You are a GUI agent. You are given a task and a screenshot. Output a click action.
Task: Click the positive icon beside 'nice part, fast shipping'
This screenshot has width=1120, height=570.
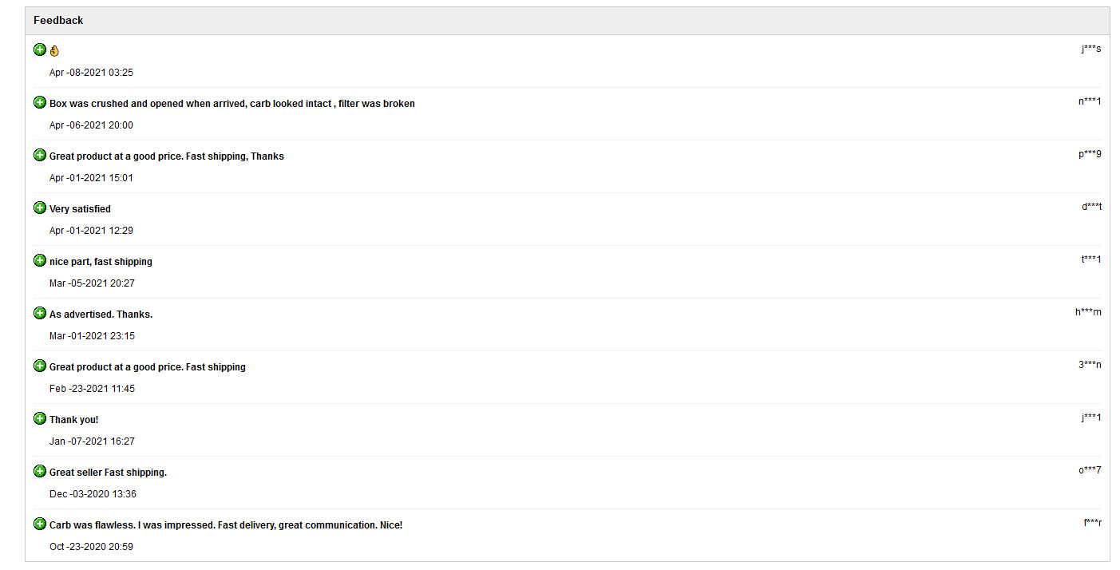point(40,260)
